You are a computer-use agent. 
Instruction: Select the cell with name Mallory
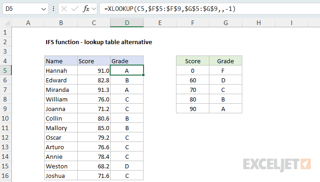coord(61,128)
